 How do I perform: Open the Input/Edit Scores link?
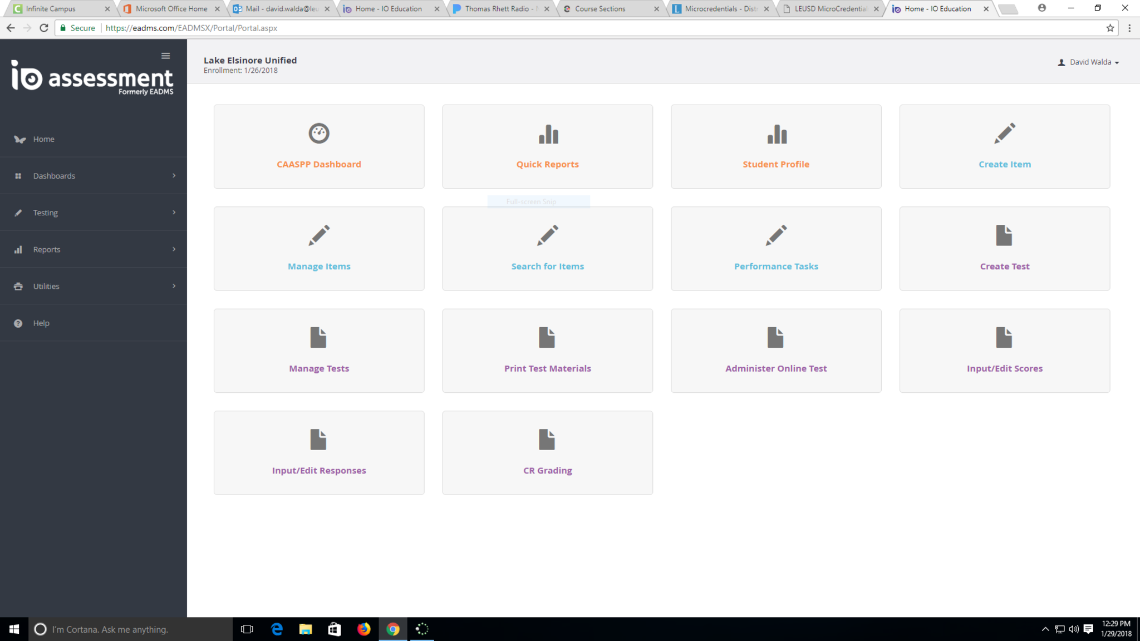pos(1004,368)
